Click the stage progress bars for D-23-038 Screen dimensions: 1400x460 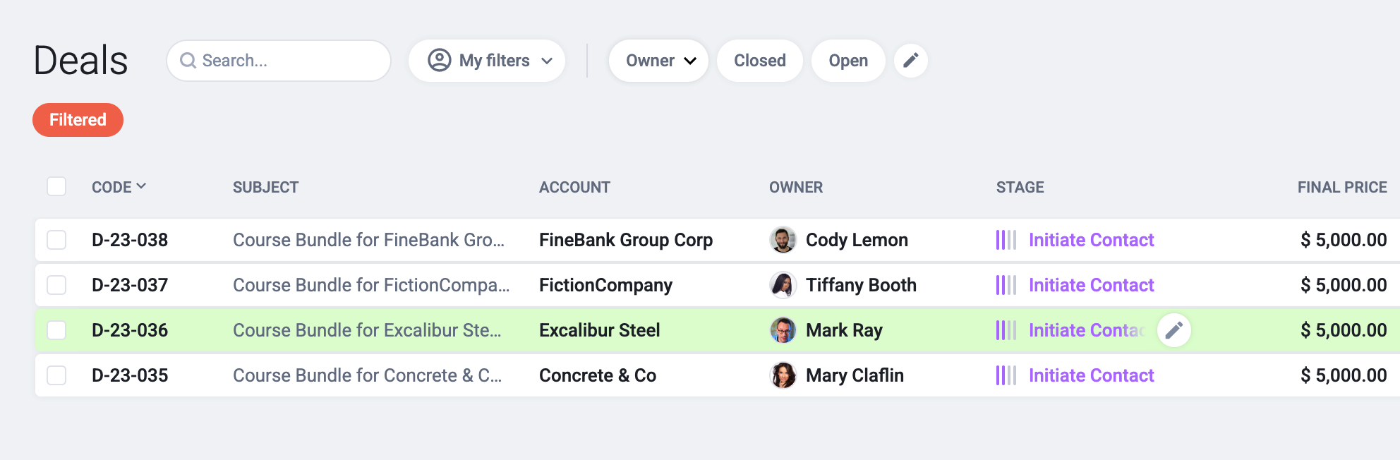[1006, 240]
